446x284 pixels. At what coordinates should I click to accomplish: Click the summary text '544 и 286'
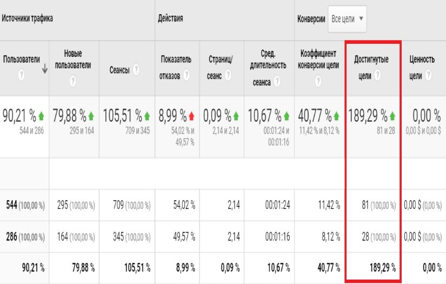31,130
